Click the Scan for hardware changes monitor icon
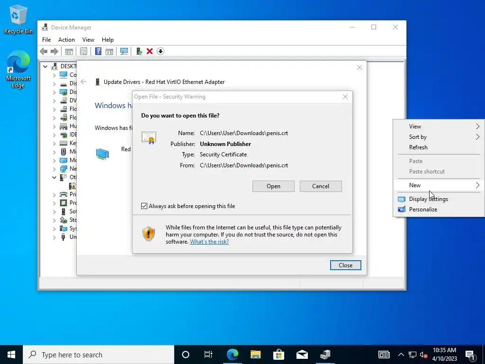The height and width of the screenshot is (364, 485). (x=124, y=51)
